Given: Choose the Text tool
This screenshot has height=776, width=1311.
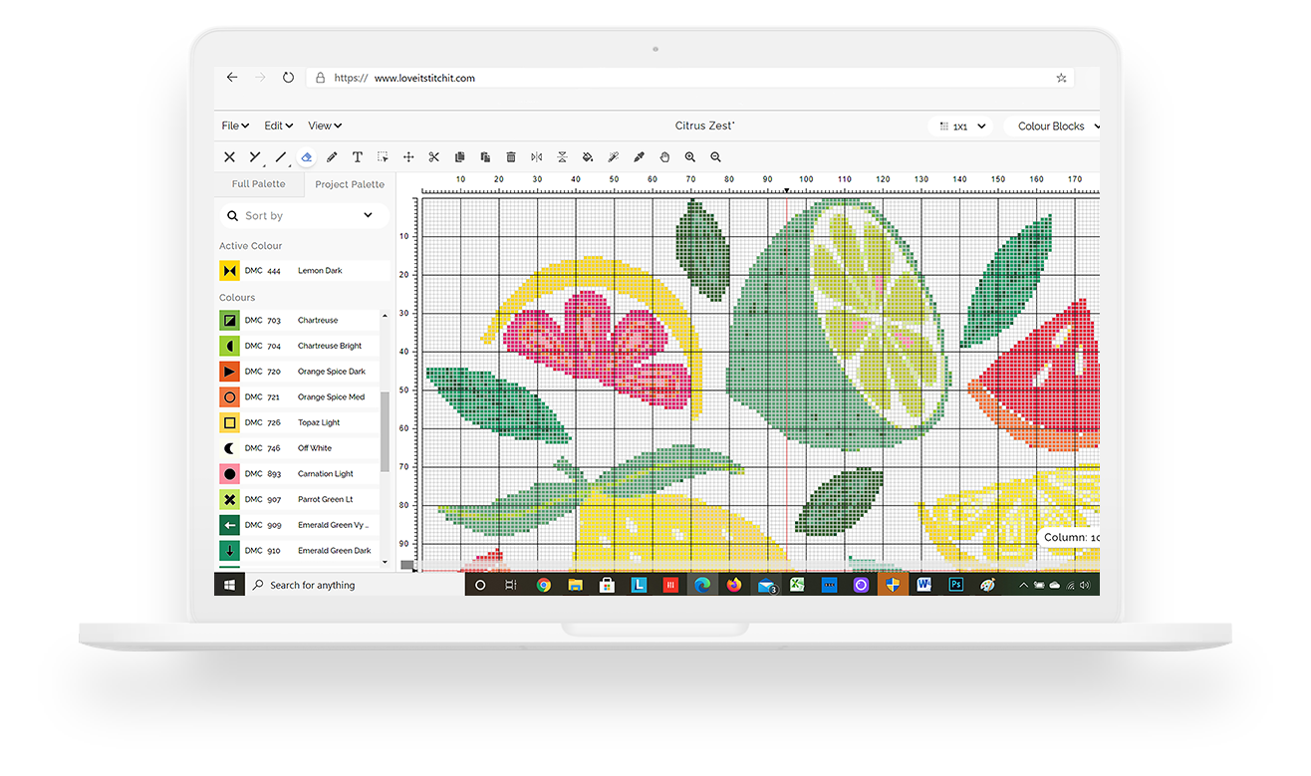Looking at the screenshot, I should coord(357,157).
